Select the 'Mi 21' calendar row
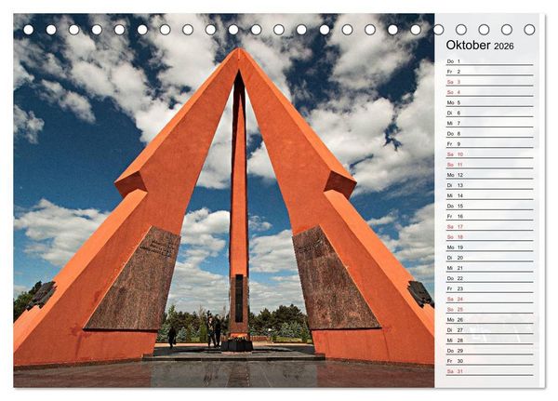Screen dimensions: 558x401 tap(490, 268)
